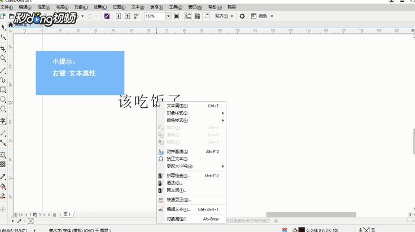Screen dimensions: 415x232
Task: Expand the 更改大小写 submenu
Action: pyautogui.click(x=191, y=166)
